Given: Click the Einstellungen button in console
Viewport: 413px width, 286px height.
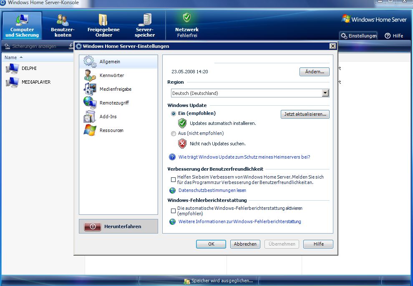Looking at the screenshot, I should click(x=358, y=36).
